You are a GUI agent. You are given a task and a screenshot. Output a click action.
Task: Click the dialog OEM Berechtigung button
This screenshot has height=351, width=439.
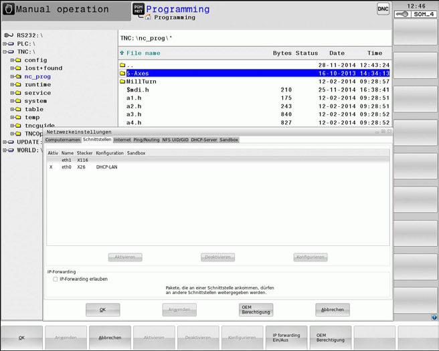[x=256, y=310]
